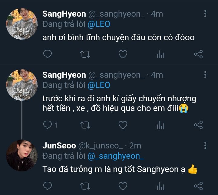Share the first SangHyeon tweet
The height and width of the screenshot is (195, 218).
(x=198, y=54)
